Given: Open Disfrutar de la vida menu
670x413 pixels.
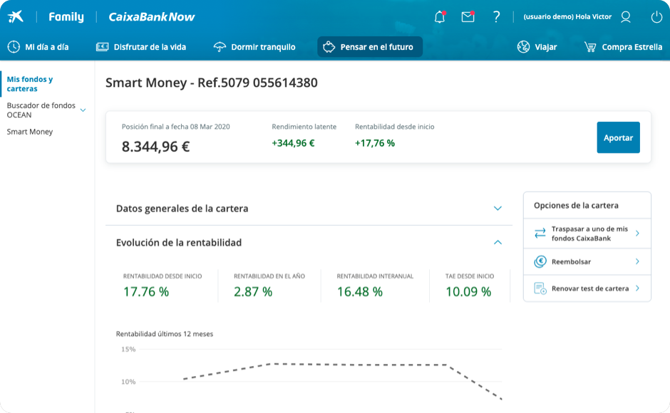Looking at the screenshot, I should tap(141, 47).
